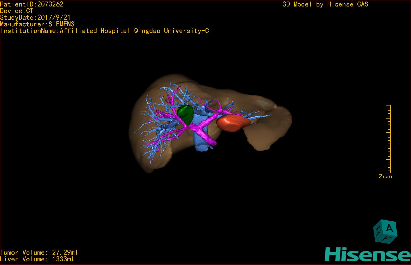Click the "2cm" scale label
Image resolution: width=411 pixels, height=265 pixels.
click(385, 176)
